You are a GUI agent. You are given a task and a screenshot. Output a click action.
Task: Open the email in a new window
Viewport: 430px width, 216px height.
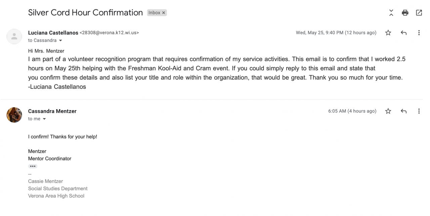[419, 13]
